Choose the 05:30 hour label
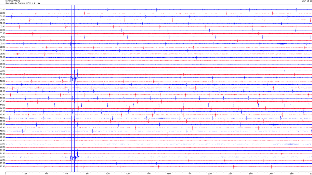This screenshot has height=175, width=312. (x=3, y=47)
